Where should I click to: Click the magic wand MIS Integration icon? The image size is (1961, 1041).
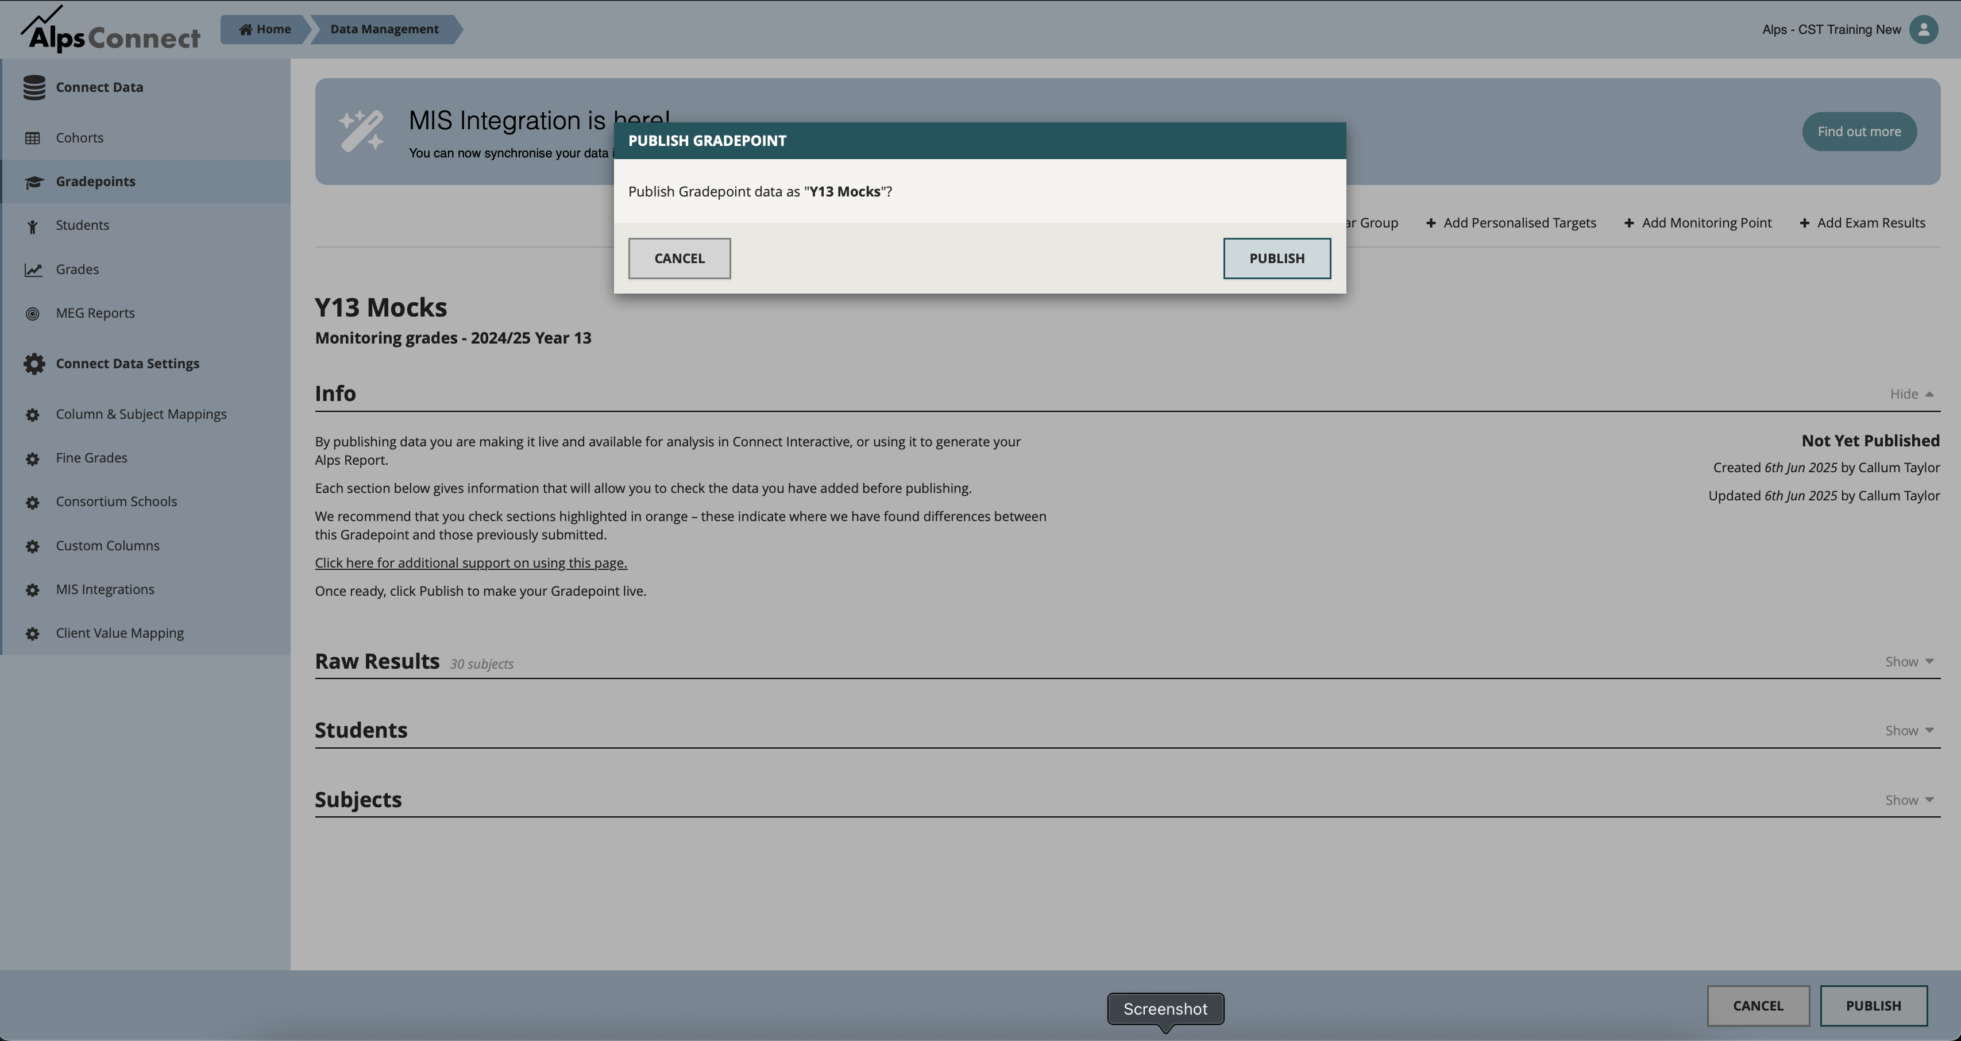361,131
